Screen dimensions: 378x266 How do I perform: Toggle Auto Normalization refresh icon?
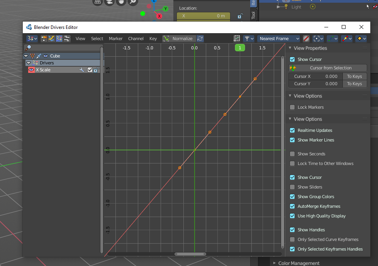(x=200, y=39)
